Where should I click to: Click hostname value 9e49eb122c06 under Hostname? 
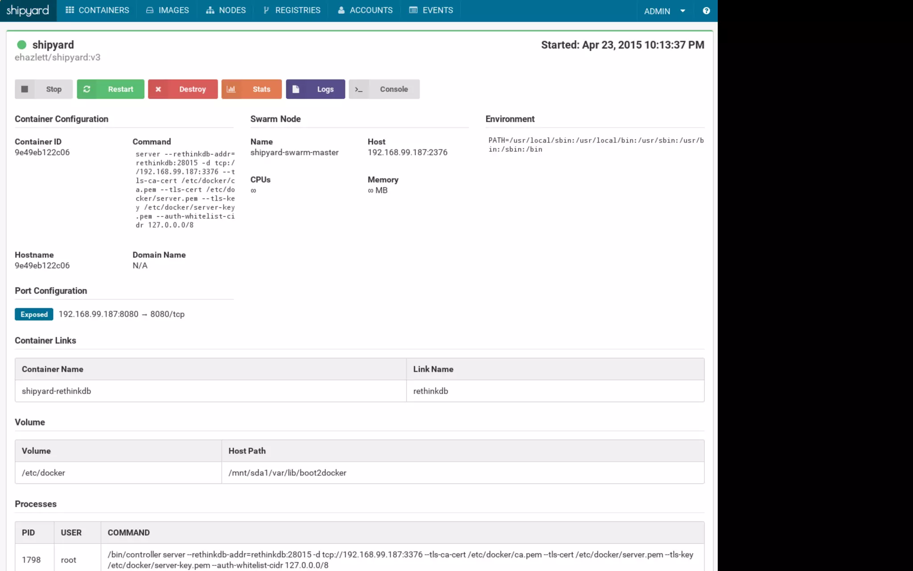pos(42,266)
